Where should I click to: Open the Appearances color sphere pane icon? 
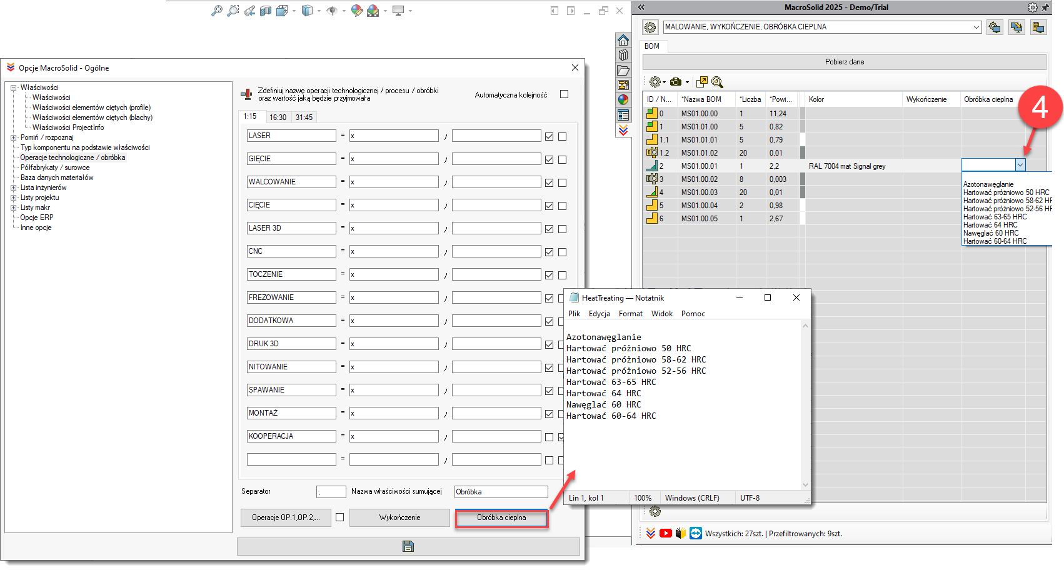pos(623,100)
